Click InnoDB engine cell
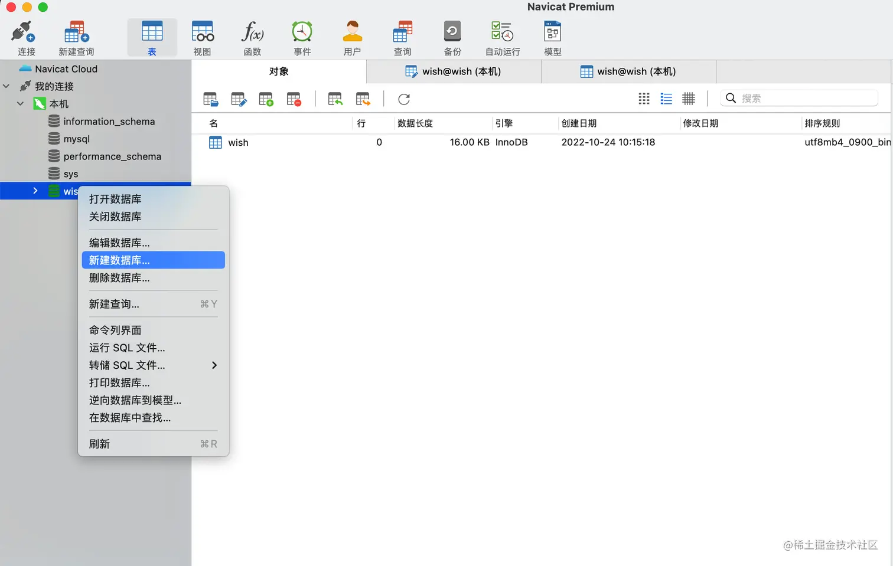 511,142
